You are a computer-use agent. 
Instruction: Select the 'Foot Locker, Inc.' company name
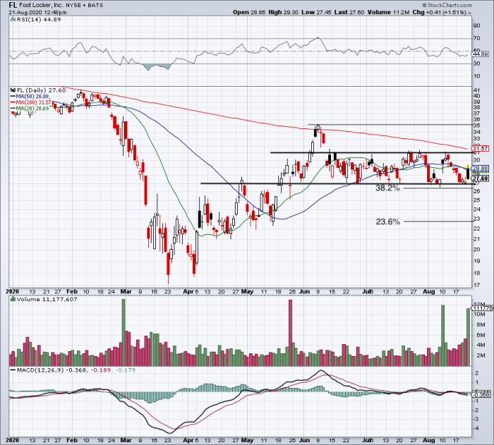coord(41,6)
